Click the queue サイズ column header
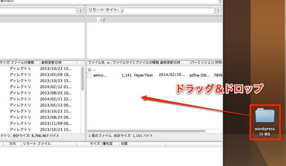Screen dimensions: 286x166 point(95,144)
